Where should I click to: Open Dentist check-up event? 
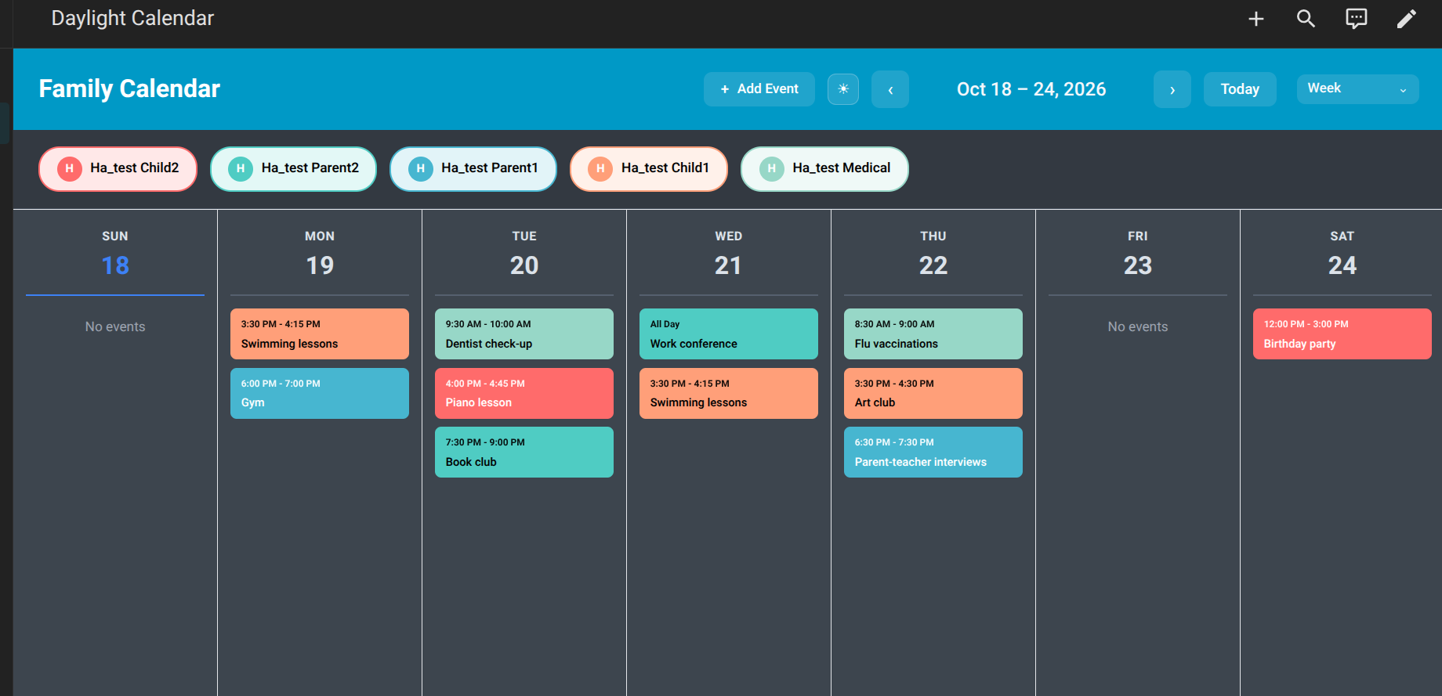[524, 334]
